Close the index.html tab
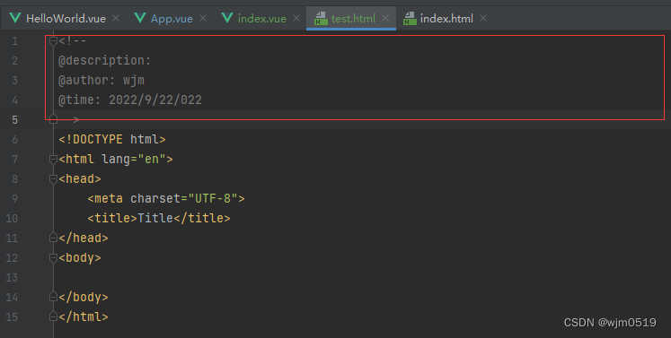Screen dimensions: 671x338 tap(483, 18)
